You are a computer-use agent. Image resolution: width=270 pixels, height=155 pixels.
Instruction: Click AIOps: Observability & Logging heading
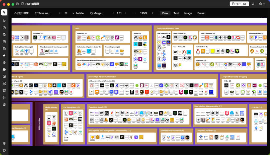(x=234, y=77)
